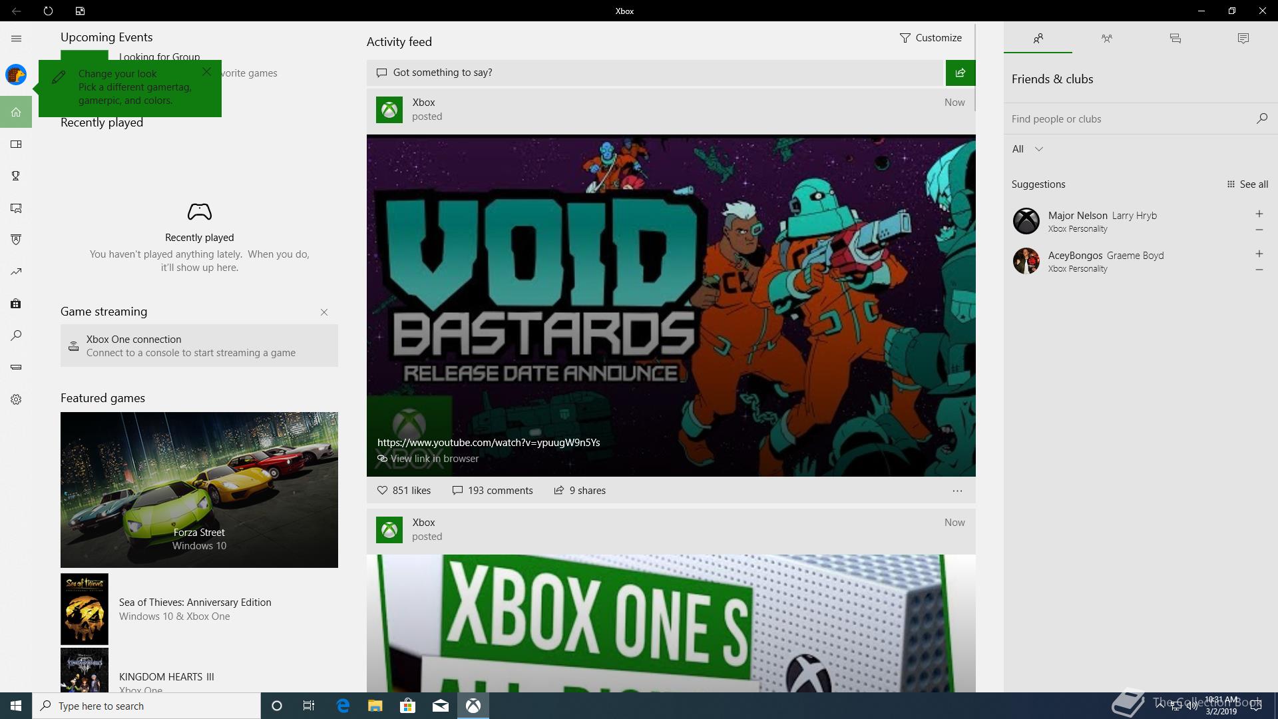This screenshot has height=719, width=1278.
Task: Click See all suggestions
Action: click(1247, 184)
